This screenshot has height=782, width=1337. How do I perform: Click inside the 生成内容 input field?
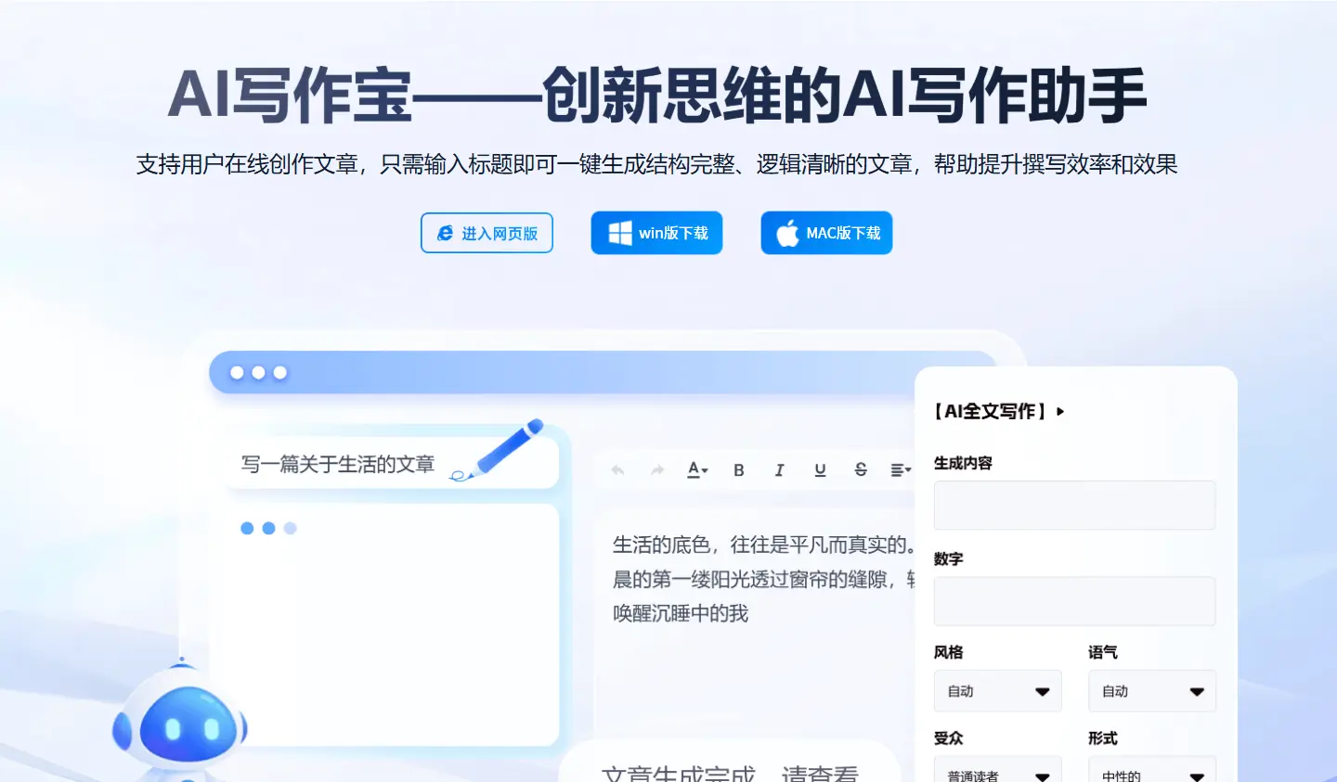tap(1074, 505)
